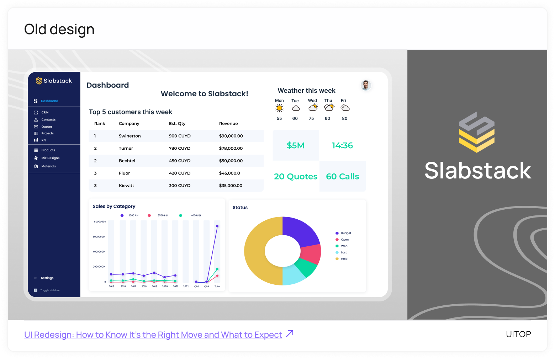Click the $5M stat tile
This screenshot has height=359, width=555.
pos(296,145)
